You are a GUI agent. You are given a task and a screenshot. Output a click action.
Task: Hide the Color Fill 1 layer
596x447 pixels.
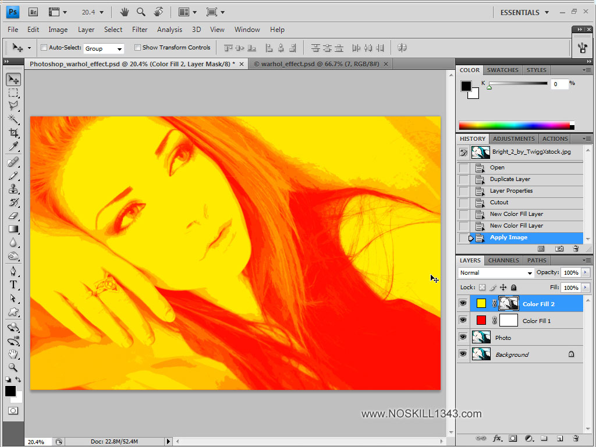coord(463,320)
